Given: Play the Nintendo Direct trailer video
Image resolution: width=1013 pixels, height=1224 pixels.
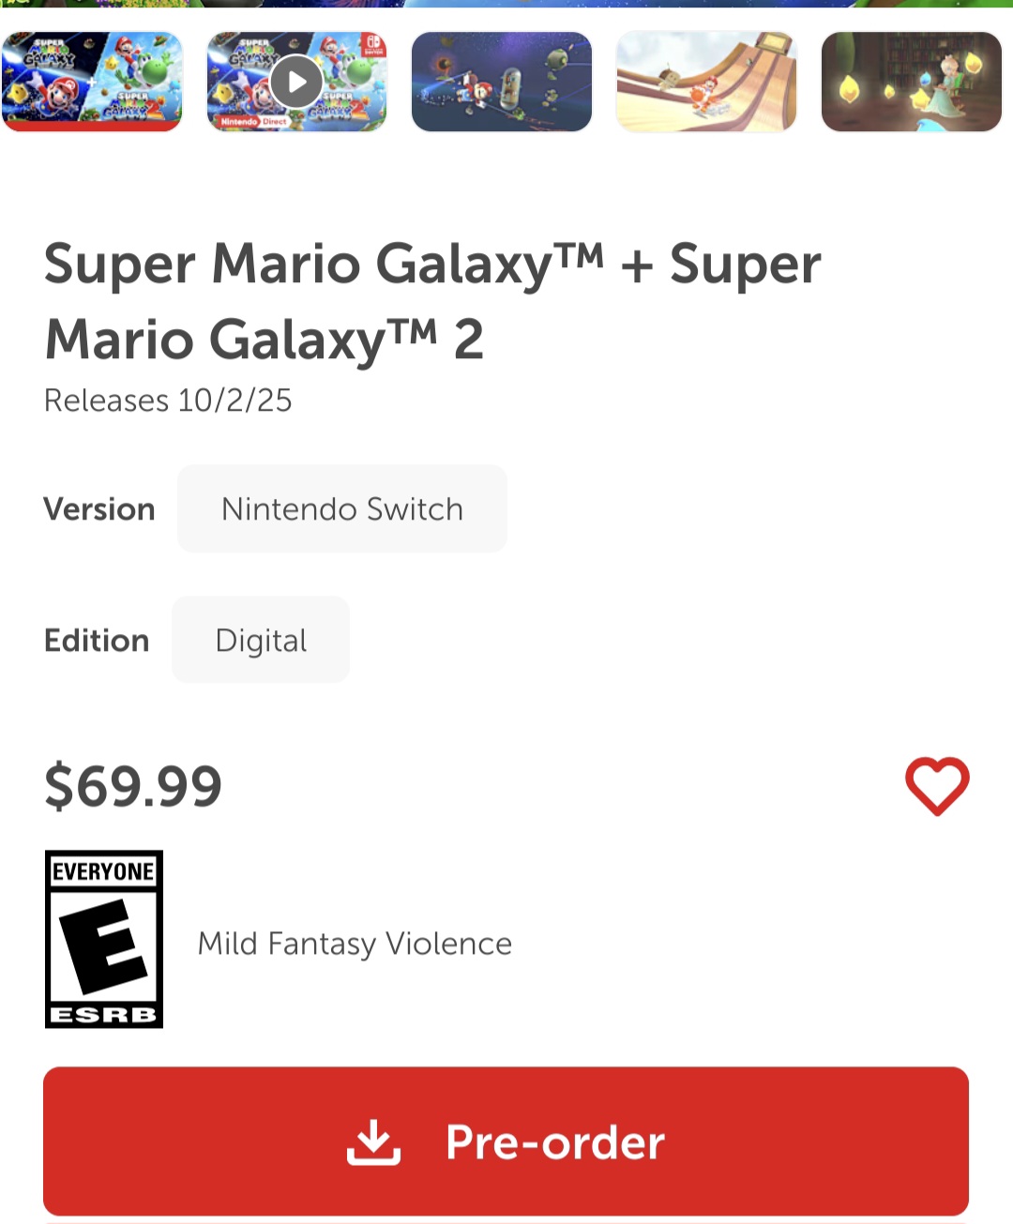Looking at the screenshot, I should pos(296,83).
